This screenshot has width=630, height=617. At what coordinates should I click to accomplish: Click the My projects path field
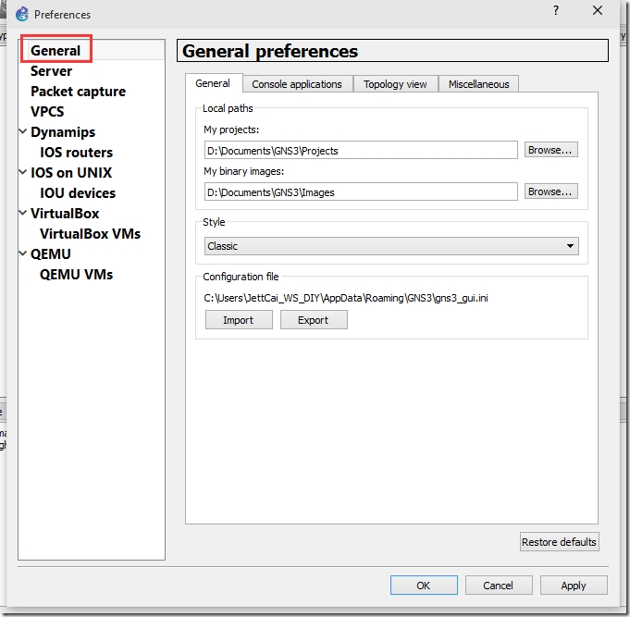pos(361,150)
